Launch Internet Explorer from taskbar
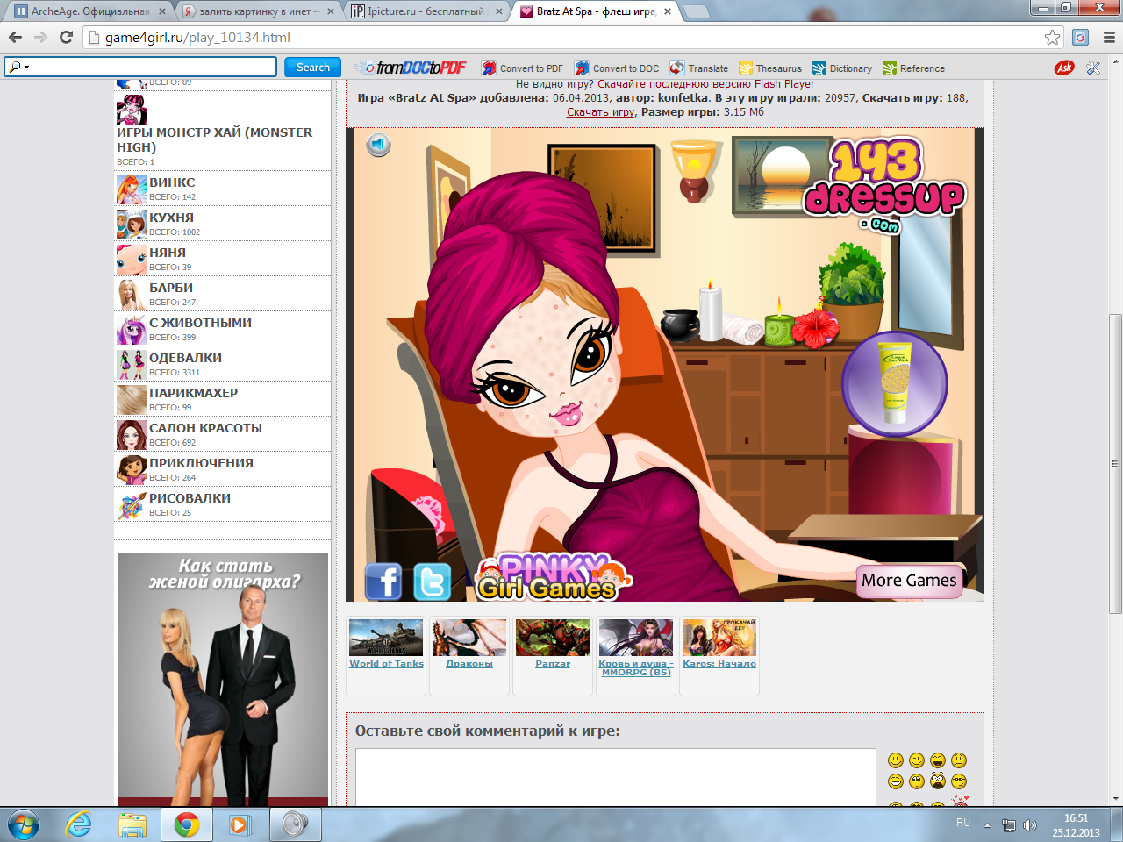1123x842 pixels. [79, 825]
